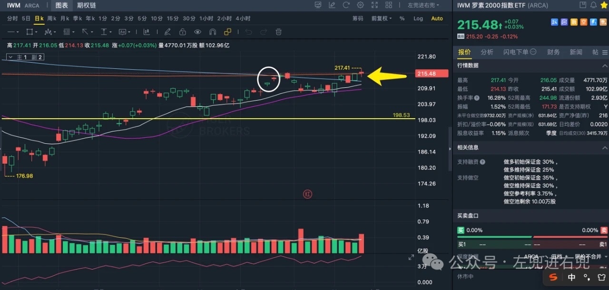Toggle the Log scale
The height and width of the screenshot is (290, 609).
click(x=418, y=19)
